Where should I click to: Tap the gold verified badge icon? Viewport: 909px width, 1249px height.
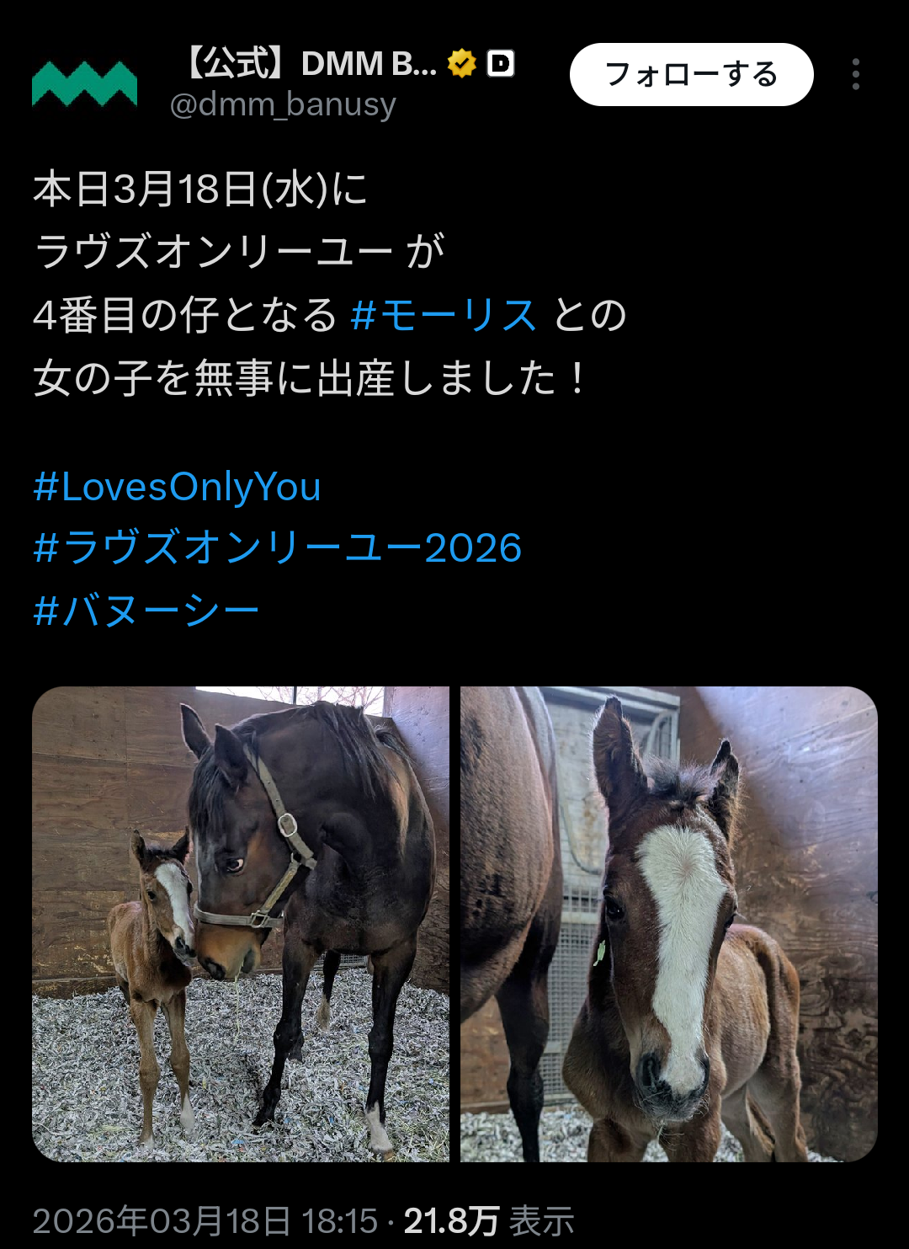tap(462, 63)
